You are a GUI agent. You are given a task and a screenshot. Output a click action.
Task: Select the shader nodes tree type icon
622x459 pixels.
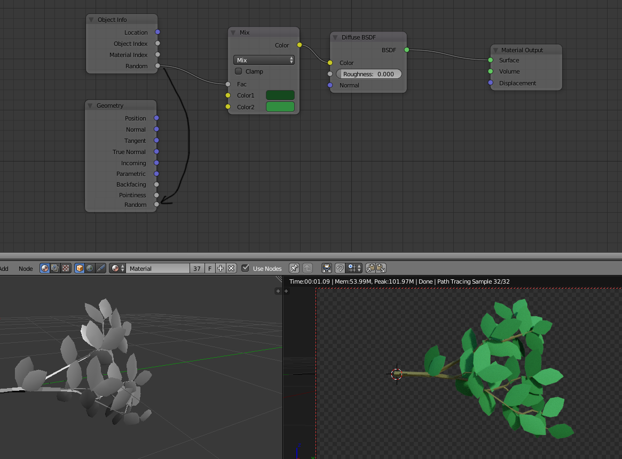pyautogui.click(x=45, y=268)
